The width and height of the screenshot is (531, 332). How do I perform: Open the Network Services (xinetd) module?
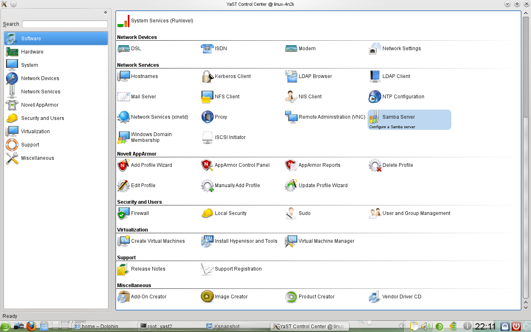[153, 117]
